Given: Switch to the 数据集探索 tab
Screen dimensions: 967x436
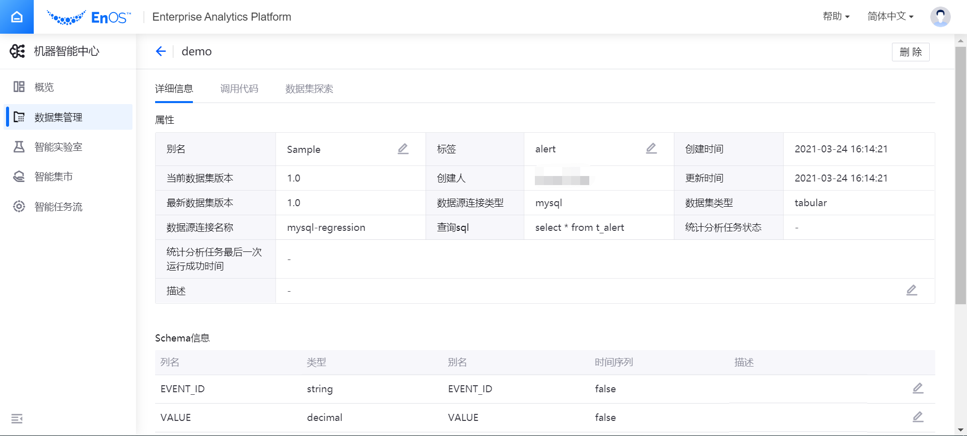Looking at the screenshot, I should coord(309,89).
